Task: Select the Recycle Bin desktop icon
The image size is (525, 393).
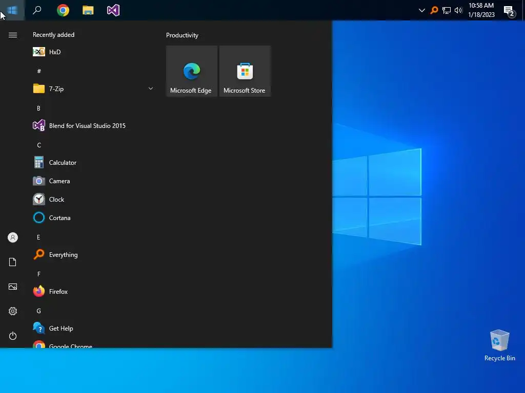Action: [499, 345]
